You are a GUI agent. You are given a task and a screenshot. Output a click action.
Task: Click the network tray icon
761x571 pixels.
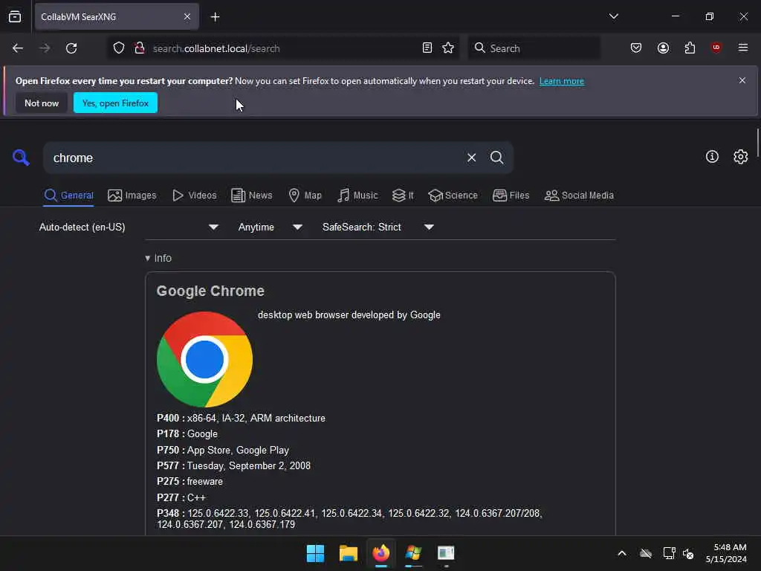pos(669,553)
